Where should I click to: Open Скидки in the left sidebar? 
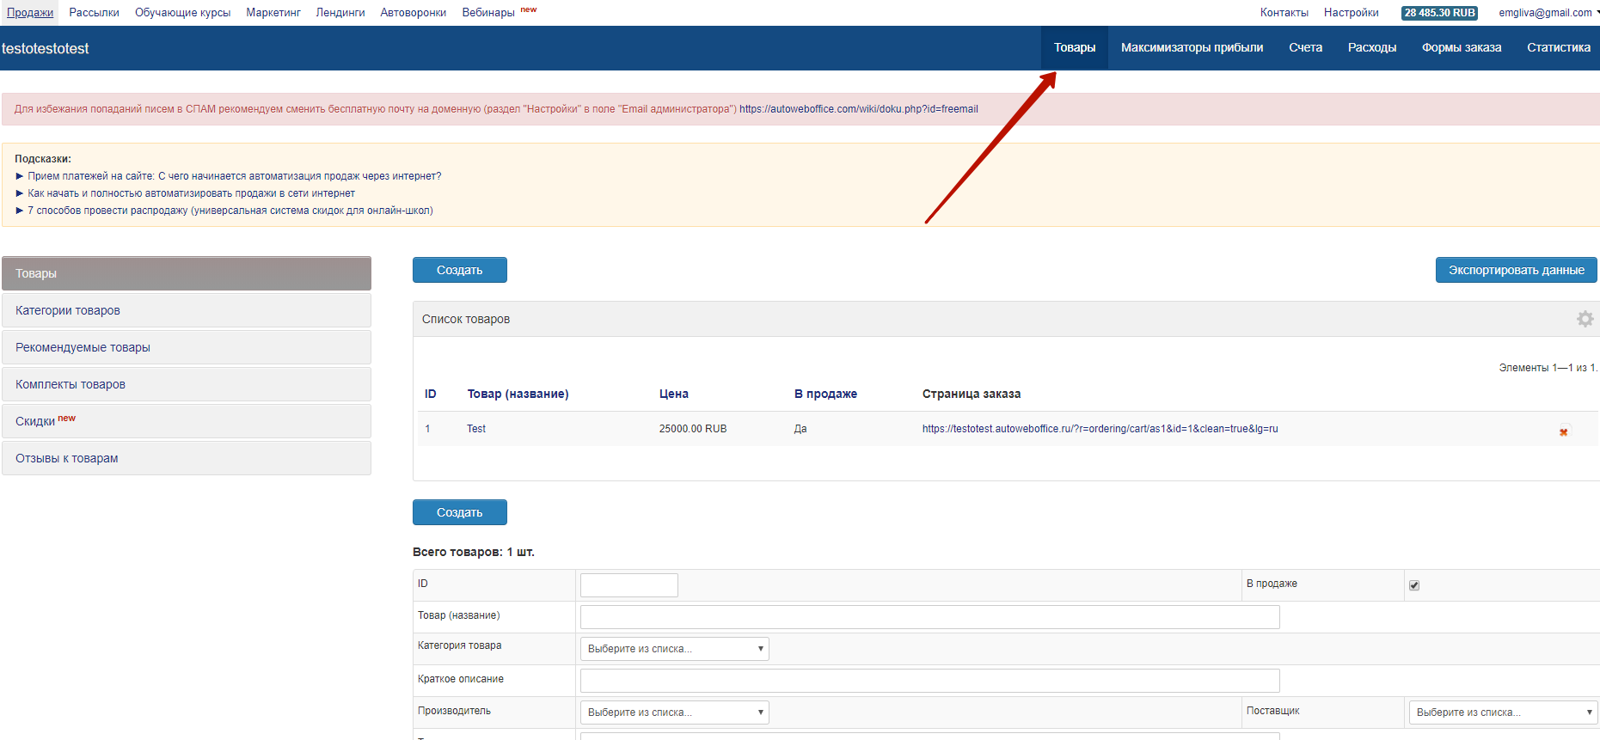[x=35, y=421]
